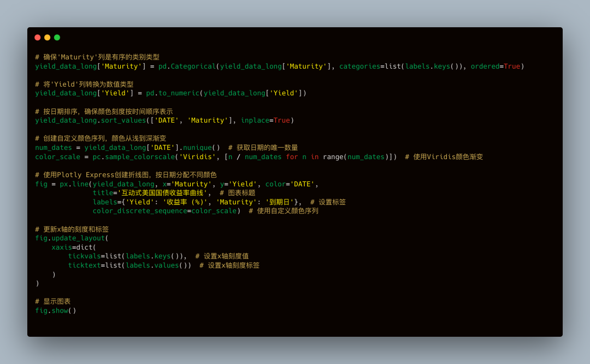Click 'pc.sample_colorscale' function call

[x=134, y=157]
